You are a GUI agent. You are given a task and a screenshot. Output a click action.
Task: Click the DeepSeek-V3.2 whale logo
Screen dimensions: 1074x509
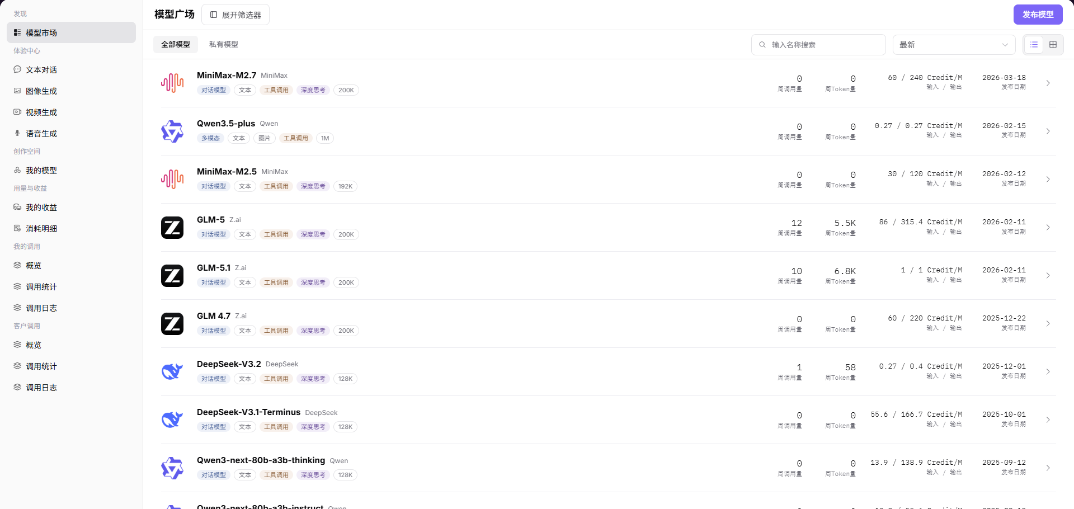tap(172, 371)
